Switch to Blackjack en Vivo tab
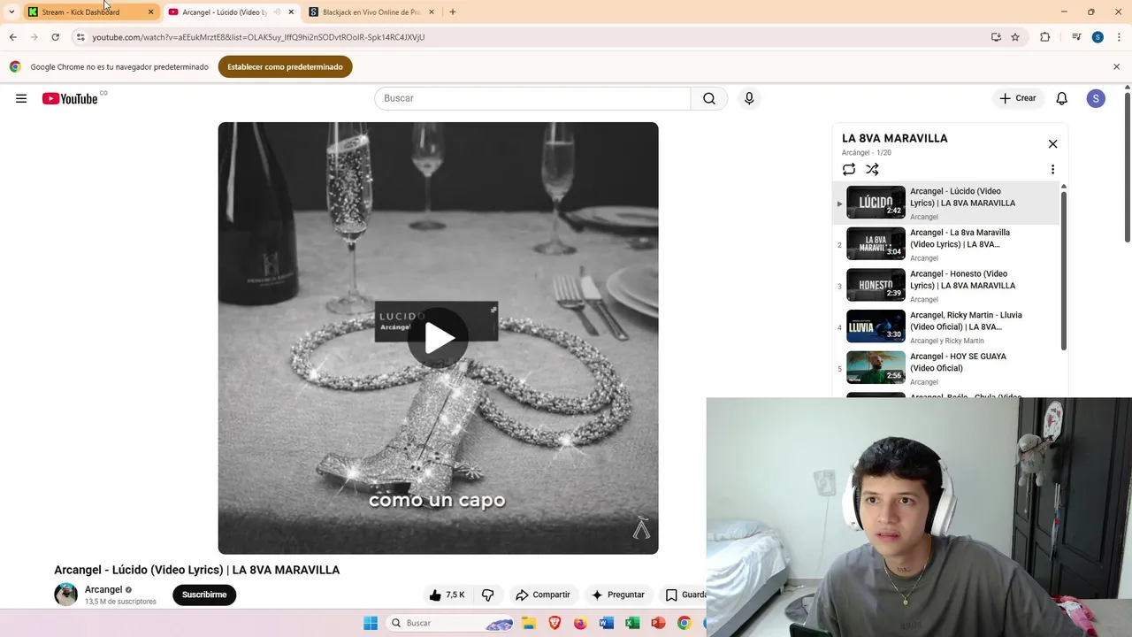 click(x=371, y=12)
